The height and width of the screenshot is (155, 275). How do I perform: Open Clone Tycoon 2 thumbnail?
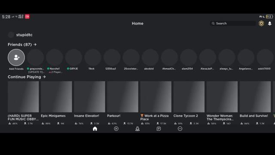pos(189,96)
